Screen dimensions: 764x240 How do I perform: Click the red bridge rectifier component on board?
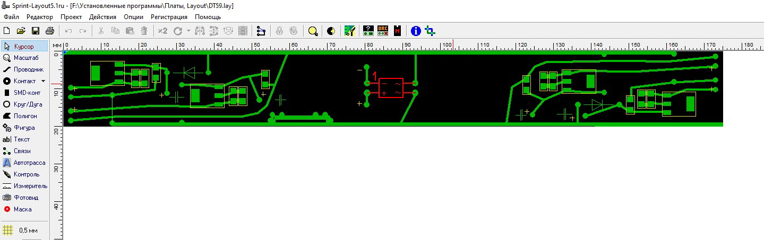(x=390, y=88)
